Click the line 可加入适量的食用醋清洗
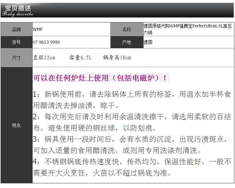This screenshot has height=188, width=235. coord(117,151)
